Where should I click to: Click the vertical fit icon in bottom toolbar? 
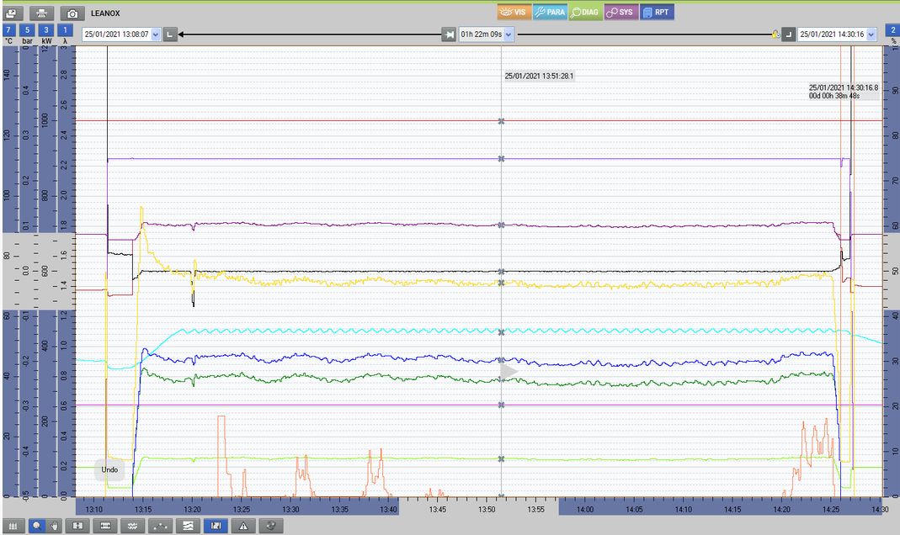click(77, 526)
